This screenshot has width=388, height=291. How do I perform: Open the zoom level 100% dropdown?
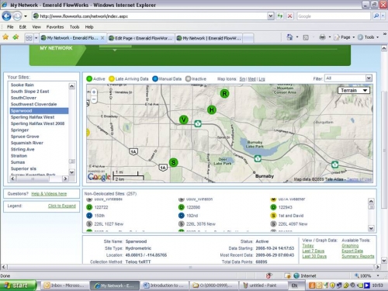pos(378,275)
